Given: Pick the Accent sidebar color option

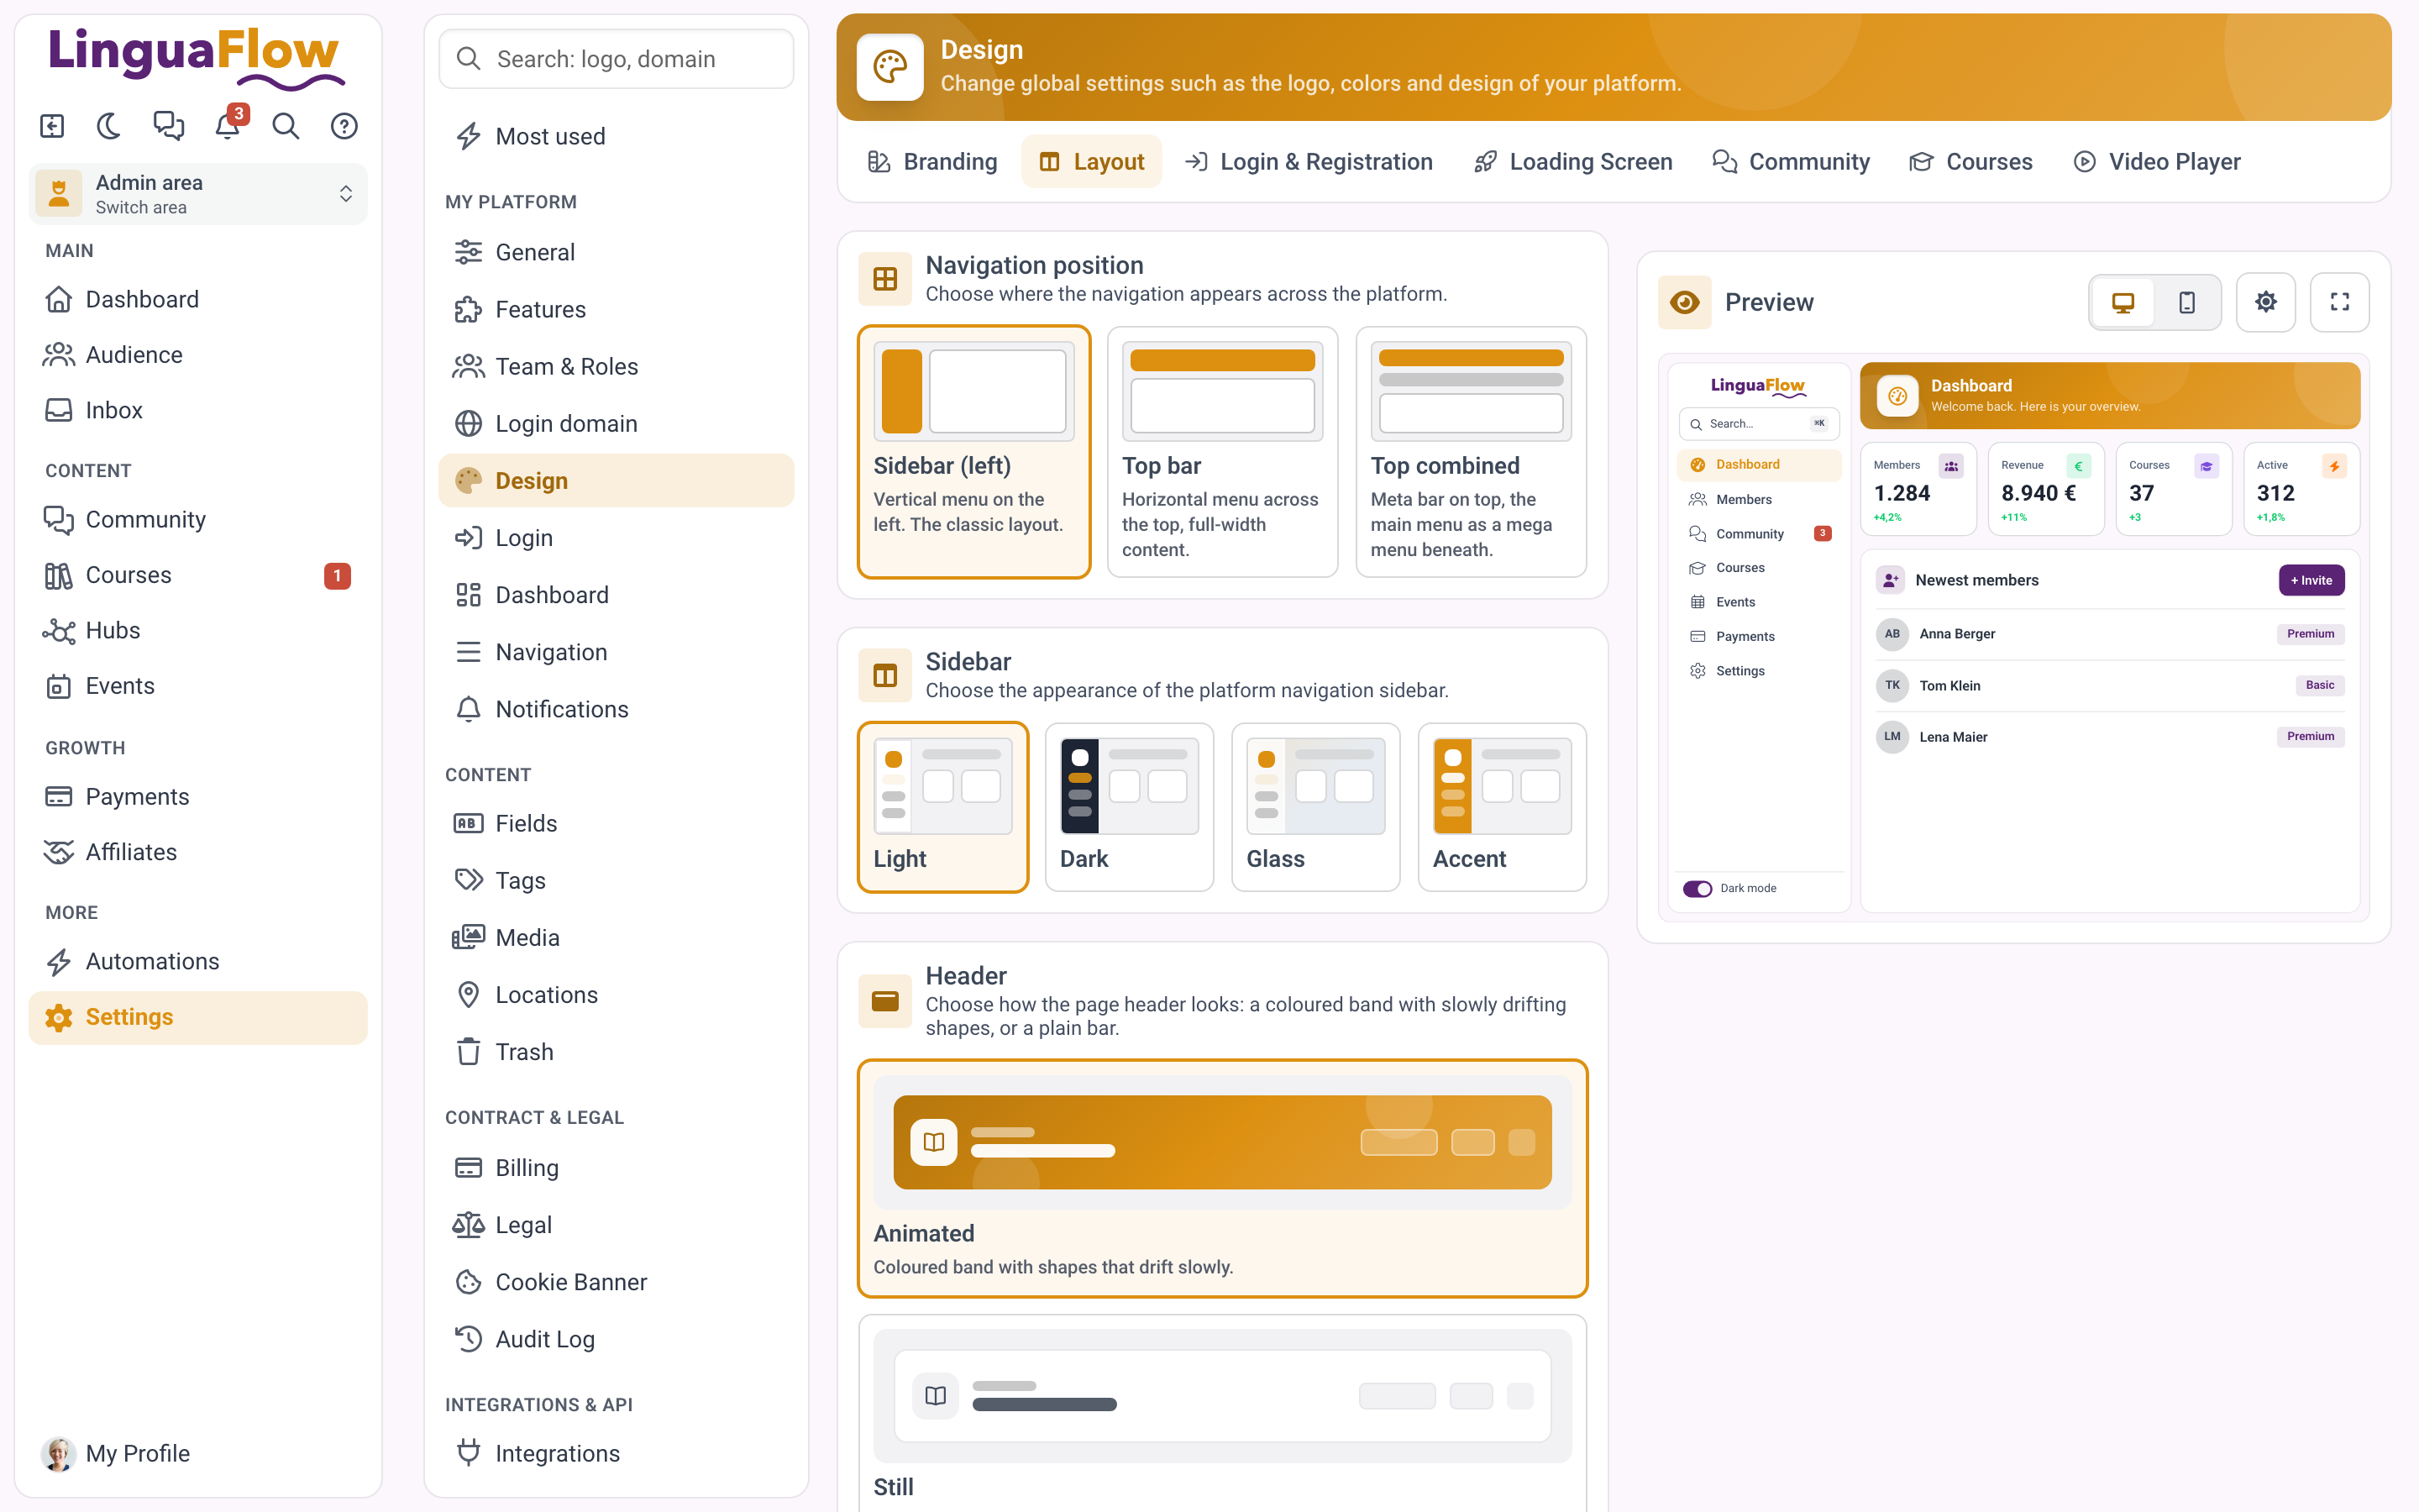Looking at the screenshot, I should 1502,806.
